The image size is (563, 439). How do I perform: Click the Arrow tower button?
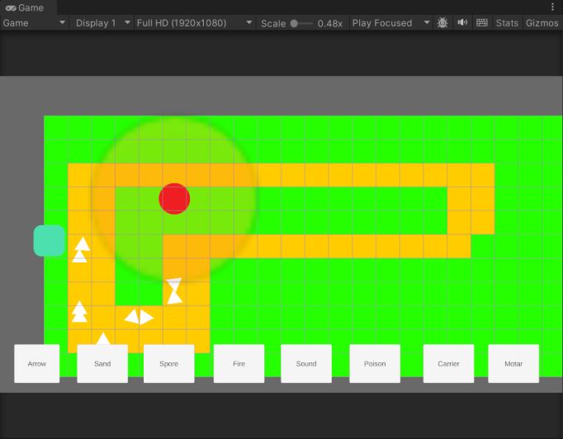point(37,364)
